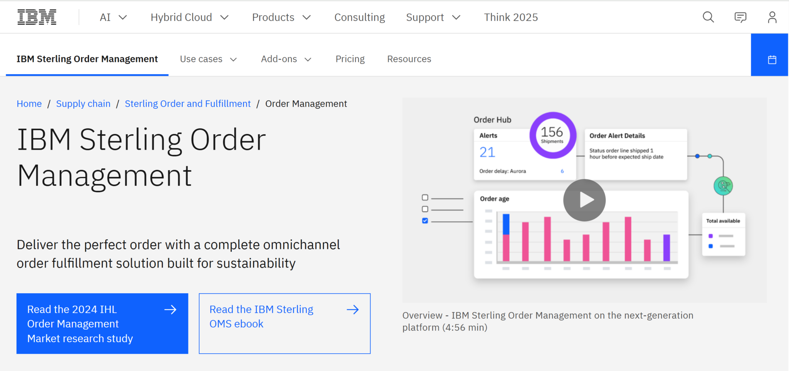Click the IBM logo
This screenshot has height=371, width=789.
pos(37,17)
